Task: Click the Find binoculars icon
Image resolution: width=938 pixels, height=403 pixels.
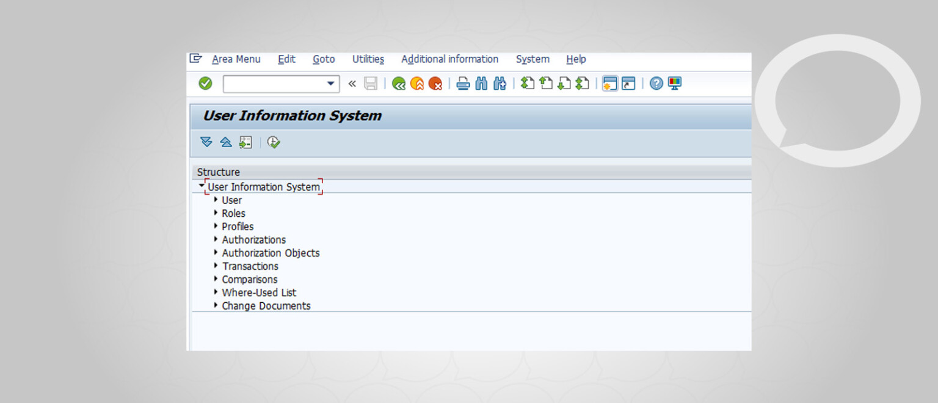Action: click(x=482, y=84)
